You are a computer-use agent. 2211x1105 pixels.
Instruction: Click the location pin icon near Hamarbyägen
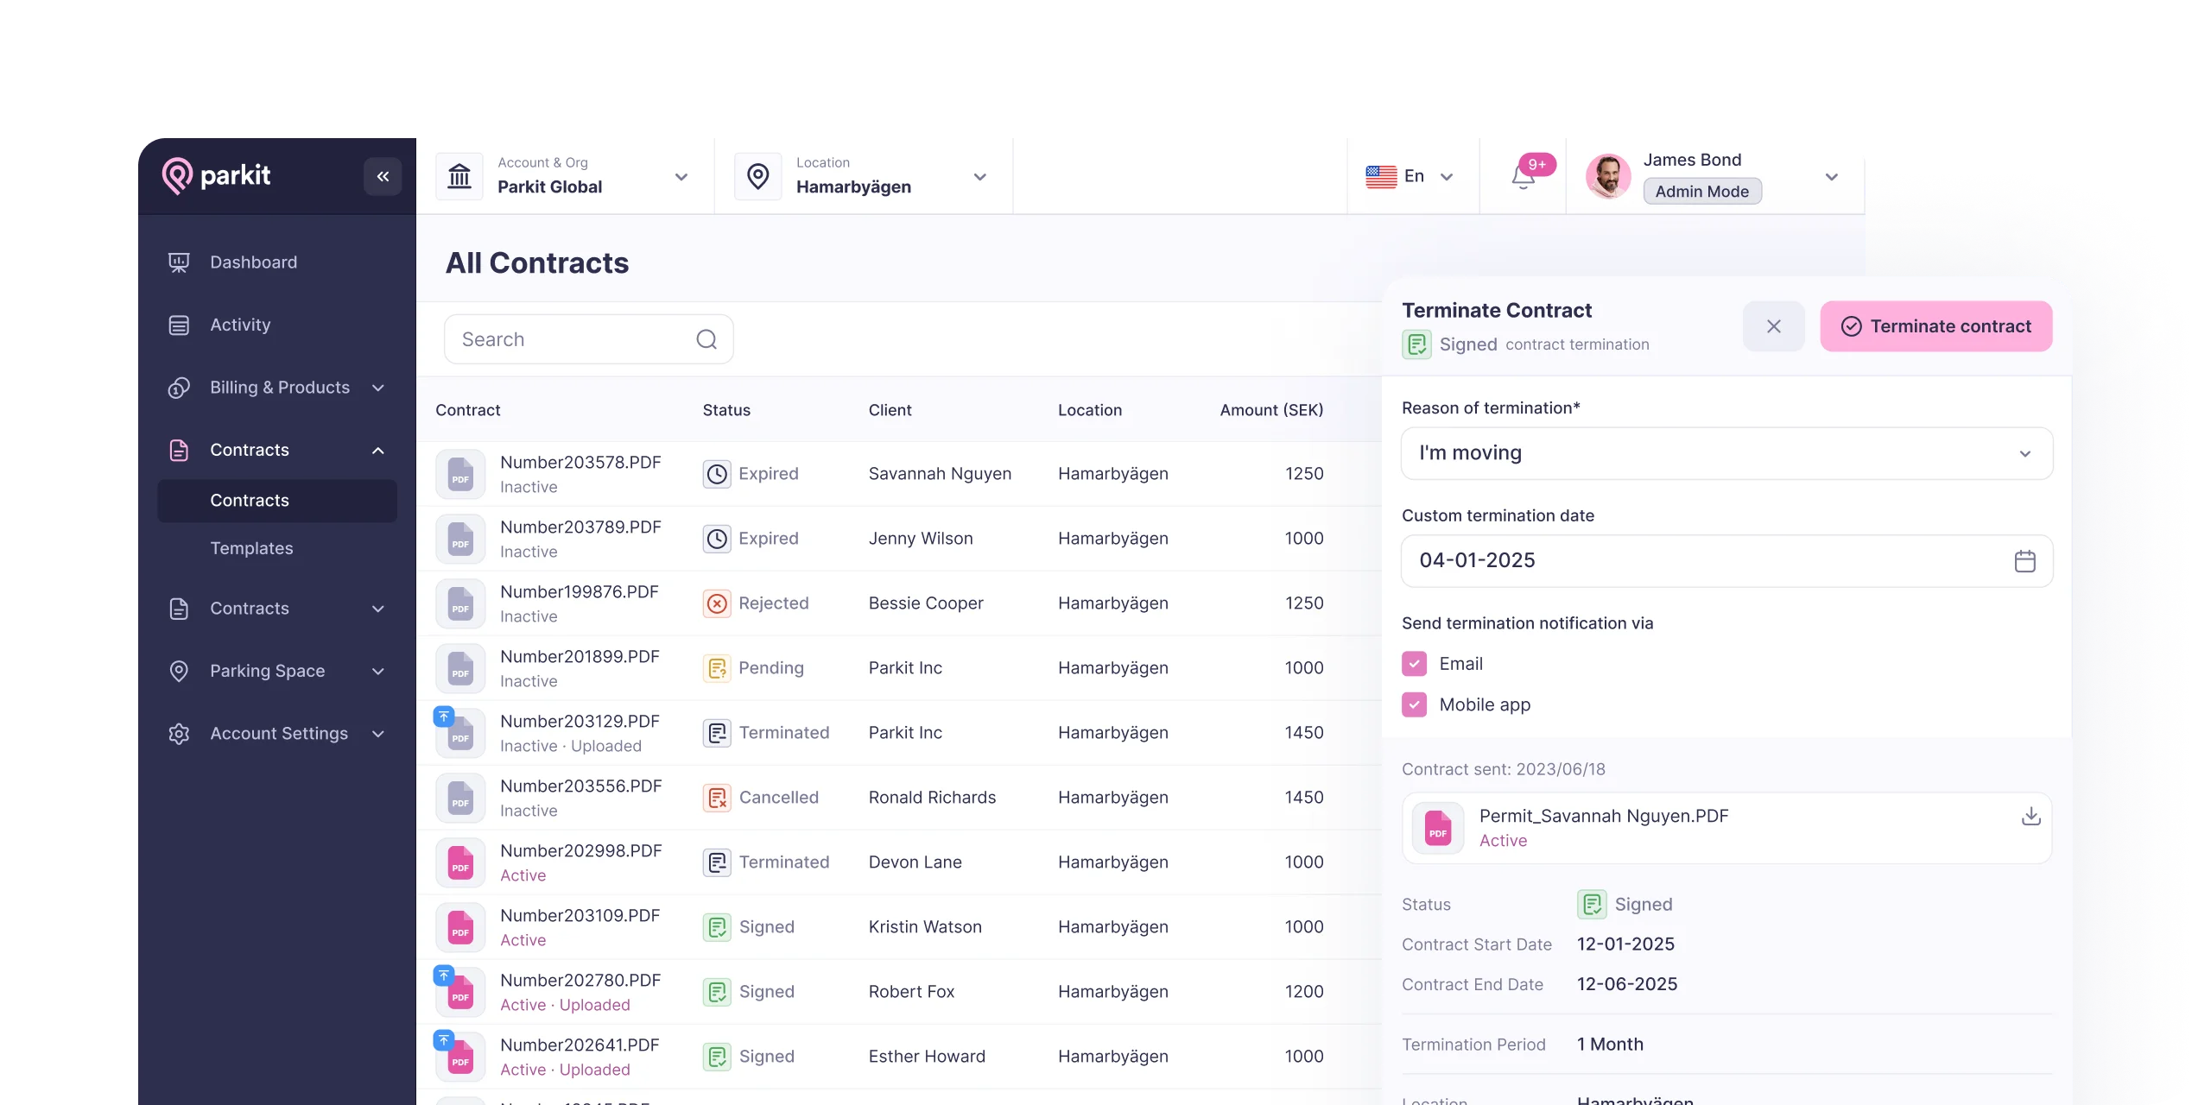pos(757,175)
